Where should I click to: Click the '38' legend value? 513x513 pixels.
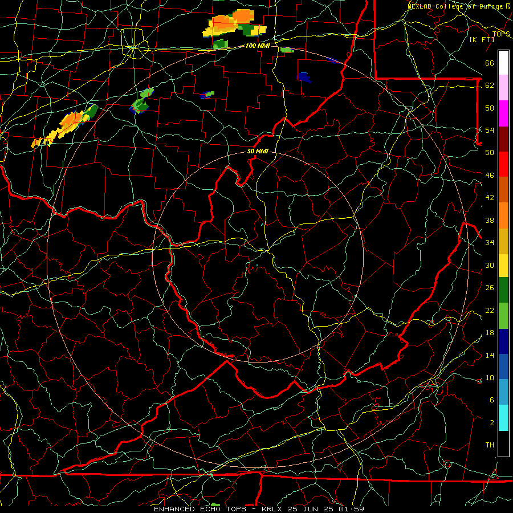coord(490,220)
